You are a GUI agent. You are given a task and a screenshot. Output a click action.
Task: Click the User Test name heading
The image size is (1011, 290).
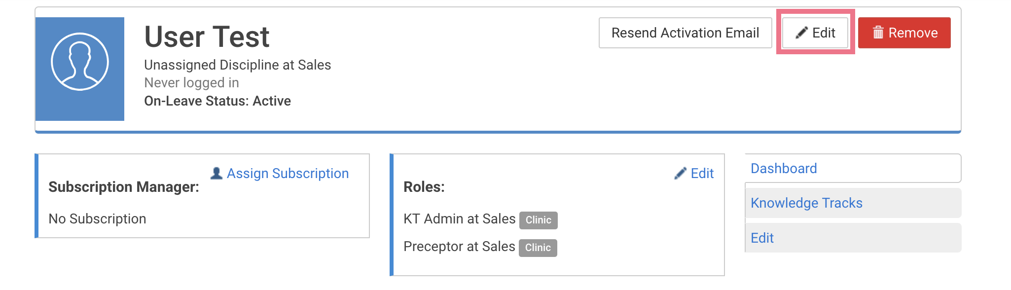pyautogui.click(x=207, y=37)
